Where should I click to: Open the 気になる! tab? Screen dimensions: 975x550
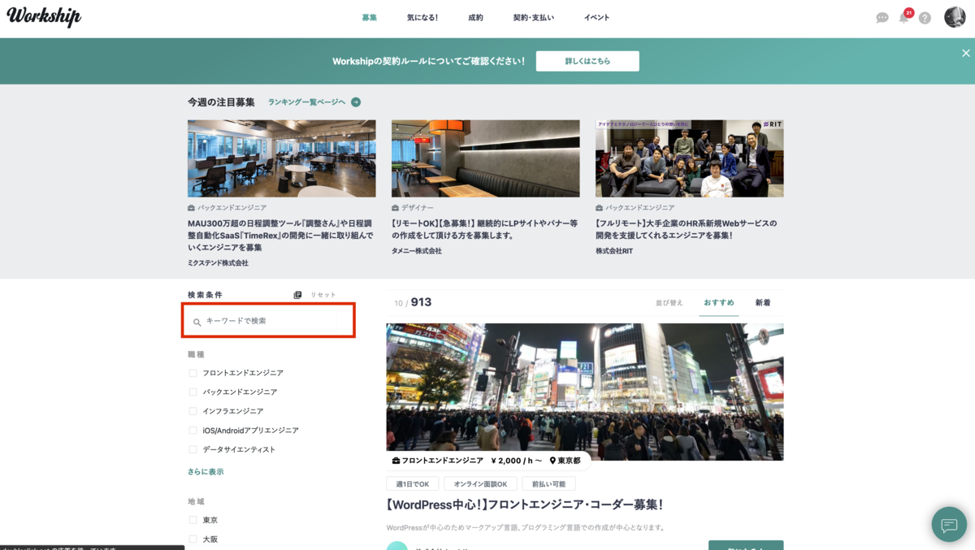coord(422,17)
